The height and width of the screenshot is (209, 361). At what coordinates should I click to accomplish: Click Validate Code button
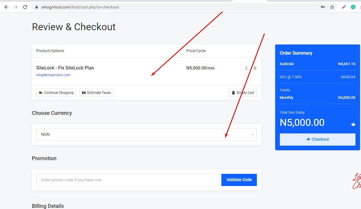pyautogui.click(x=239, y=180)
